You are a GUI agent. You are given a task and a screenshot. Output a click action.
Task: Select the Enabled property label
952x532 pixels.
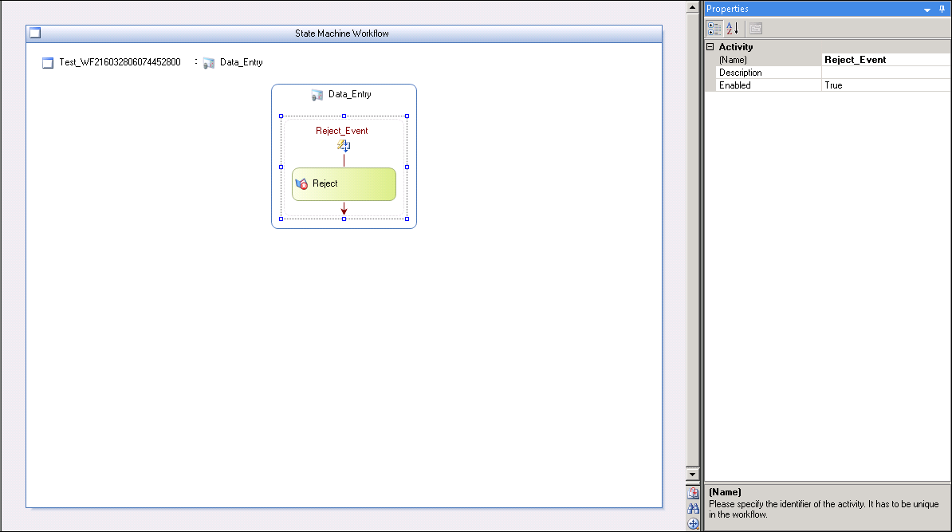[734, 85]
